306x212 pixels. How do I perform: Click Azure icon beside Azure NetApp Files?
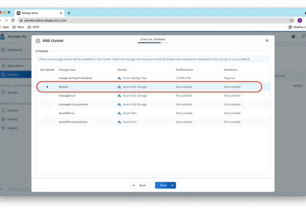point(119,78)
